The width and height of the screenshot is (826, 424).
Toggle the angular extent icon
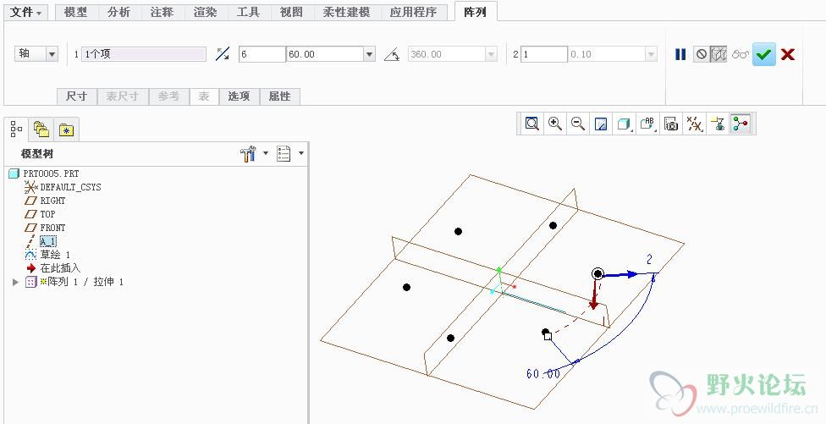click(392, 54)
